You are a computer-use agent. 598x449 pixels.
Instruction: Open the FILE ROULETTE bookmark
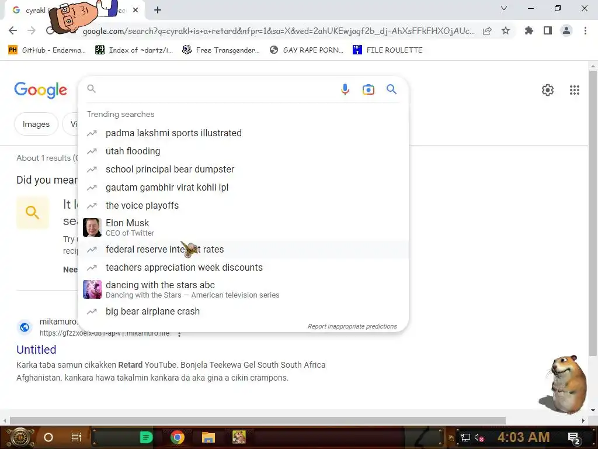click(x=388, y=50)
